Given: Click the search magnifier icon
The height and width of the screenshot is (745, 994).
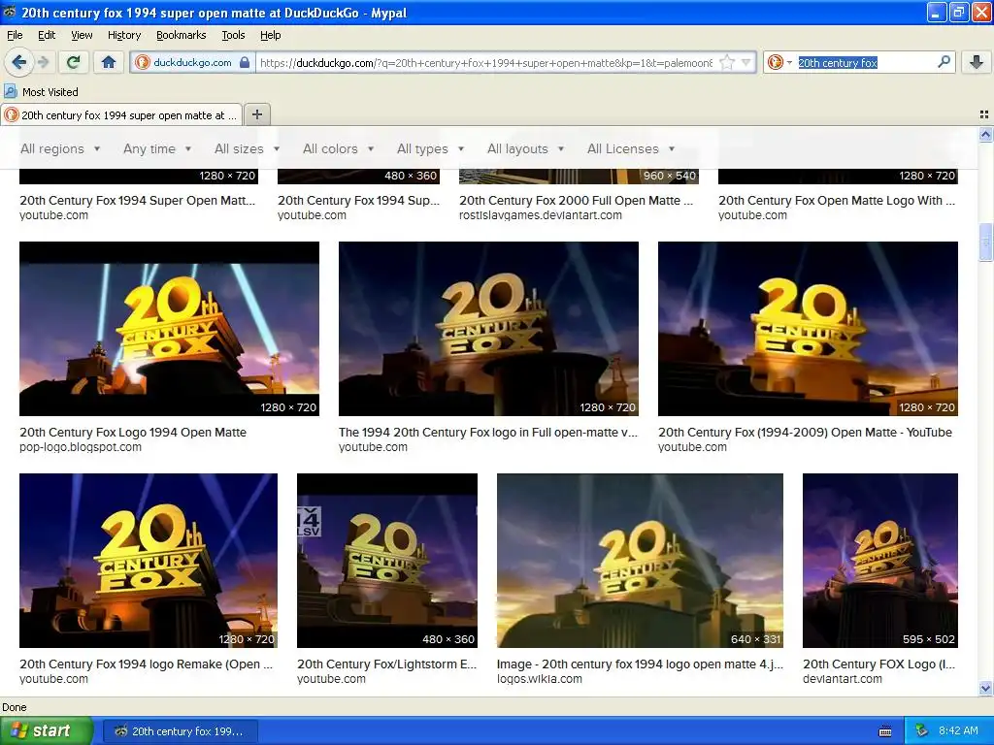Looking at the screenshot, I should point(944,62).
